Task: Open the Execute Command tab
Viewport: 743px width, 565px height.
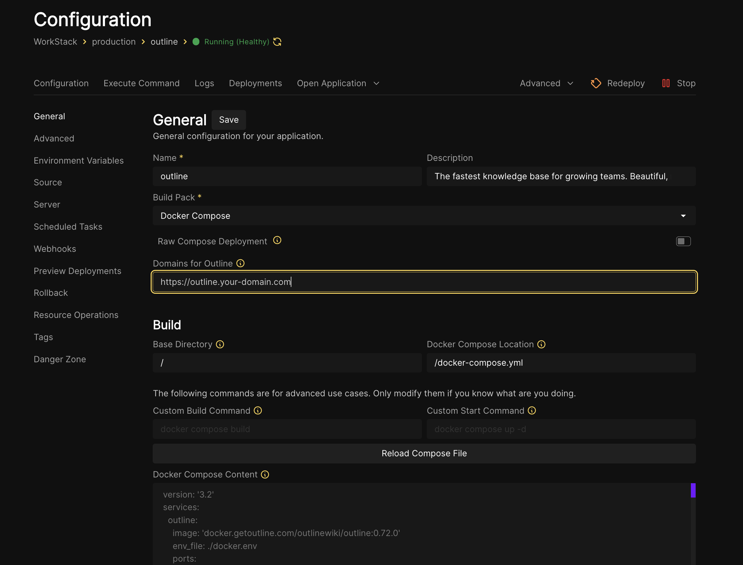Action: pyautogui.click(x=141, y=83)
